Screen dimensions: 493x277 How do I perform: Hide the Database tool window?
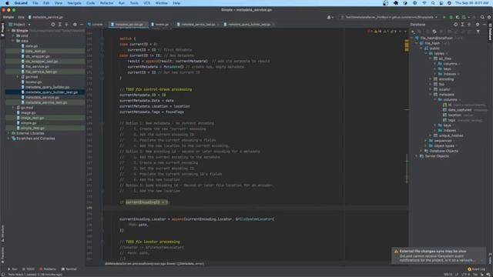click(x=485, y=25)
